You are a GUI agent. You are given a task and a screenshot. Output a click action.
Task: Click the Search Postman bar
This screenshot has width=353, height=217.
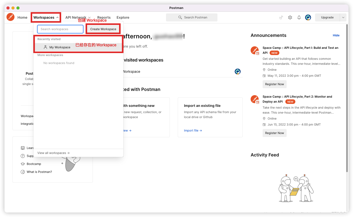point(191,17)
